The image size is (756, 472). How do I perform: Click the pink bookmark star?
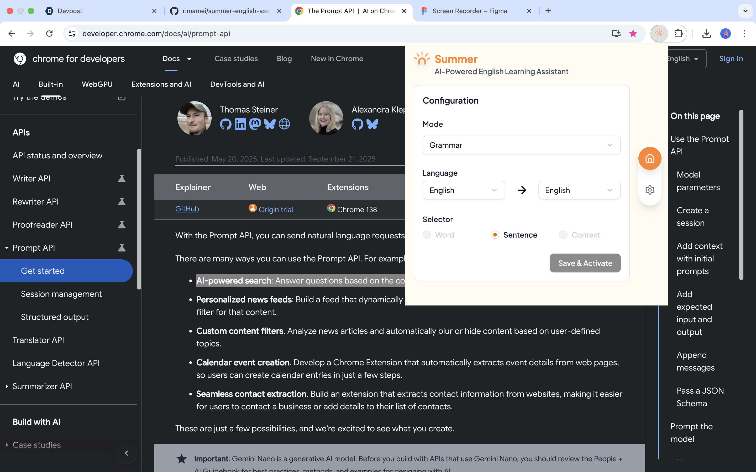coord(633,33)
